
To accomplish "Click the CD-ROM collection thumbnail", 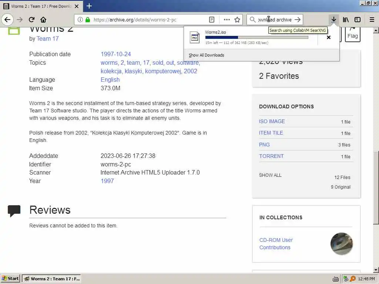I will pyautogui.click(x=342, y=243).
